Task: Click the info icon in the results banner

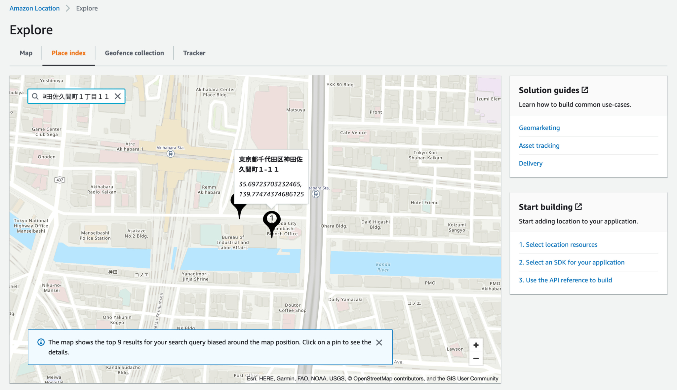Action: tap(41, 342)
